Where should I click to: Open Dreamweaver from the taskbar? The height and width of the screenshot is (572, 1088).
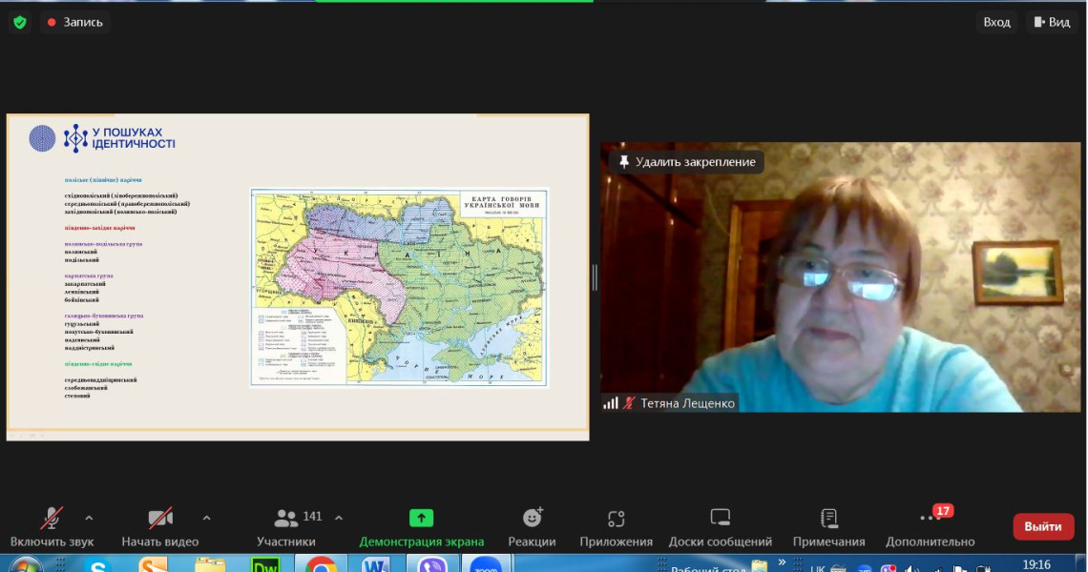(x=265, y=565)
